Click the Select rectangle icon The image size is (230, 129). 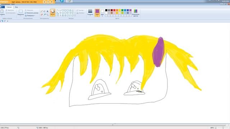[21, 11]
